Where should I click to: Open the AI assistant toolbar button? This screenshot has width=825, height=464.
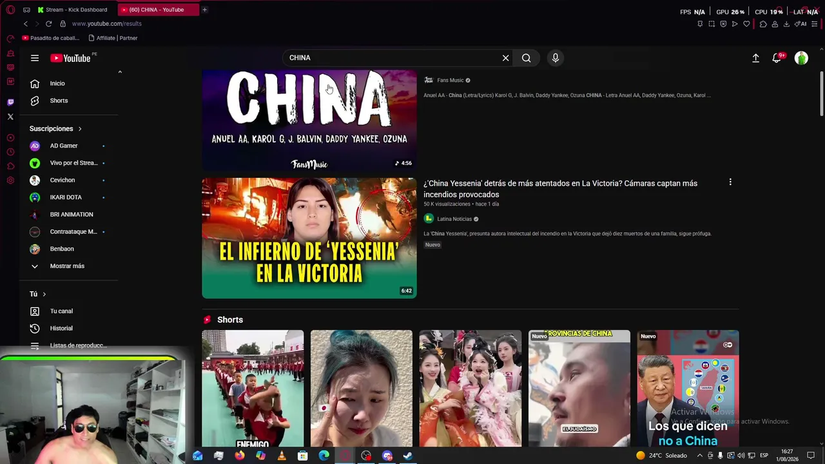[x=801, y=24]
